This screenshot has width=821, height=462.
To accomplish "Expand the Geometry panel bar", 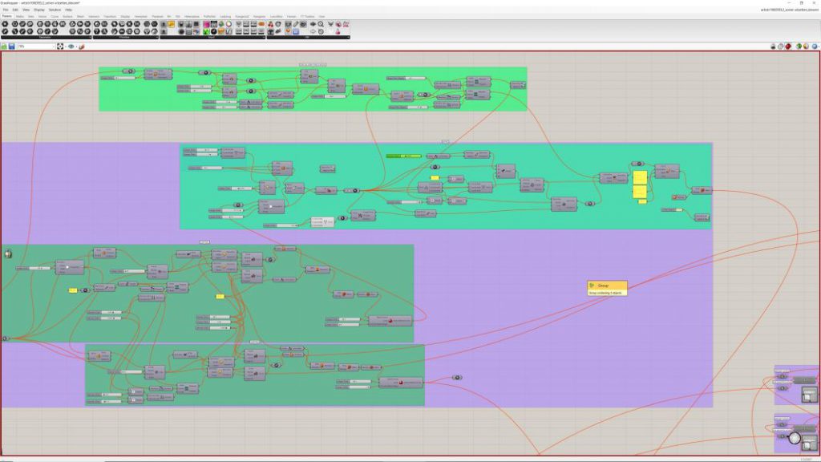I will pos(46,37).
